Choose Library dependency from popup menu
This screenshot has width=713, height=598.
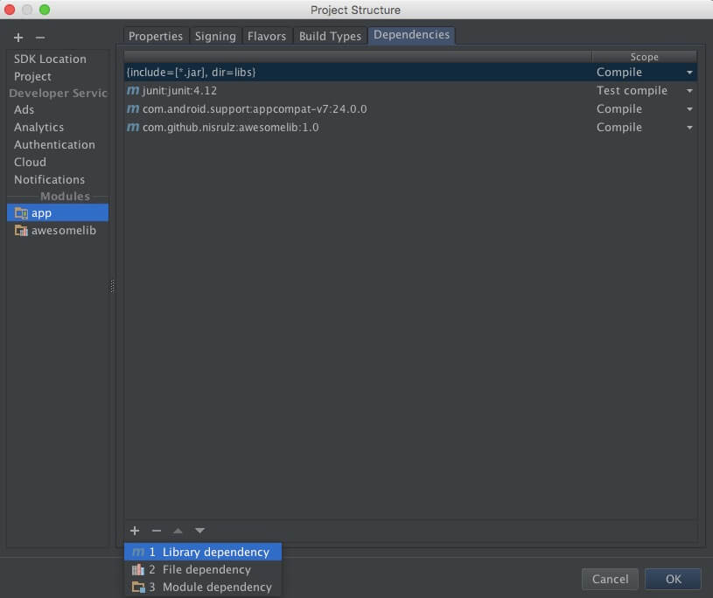[x=215, y=552]
